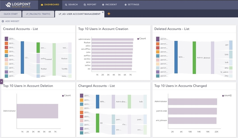Expand the purple left sidebar arrow
Image resolution: width=238 pixels, height=138 pixels.
coord(1,81)
